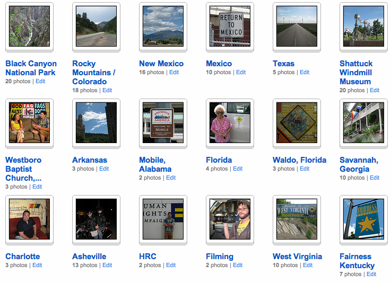Open the New Mexico album title
391x283 pixels.
coord(161,64)
